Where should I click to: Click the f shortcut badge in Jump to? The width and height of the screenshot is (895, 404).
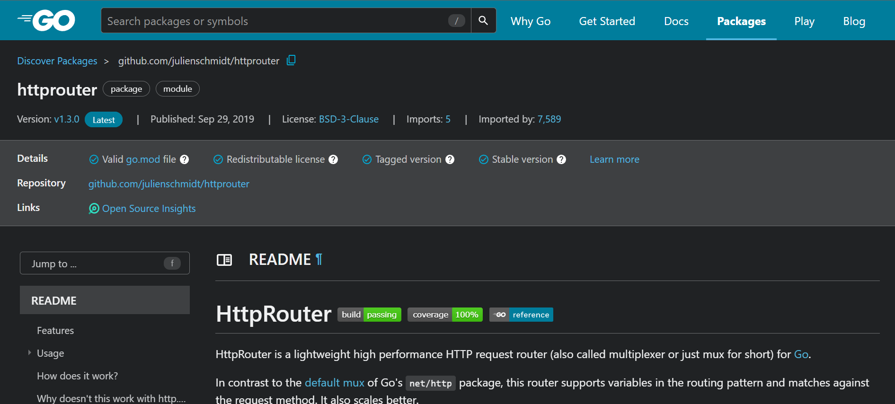pos(172,263)
